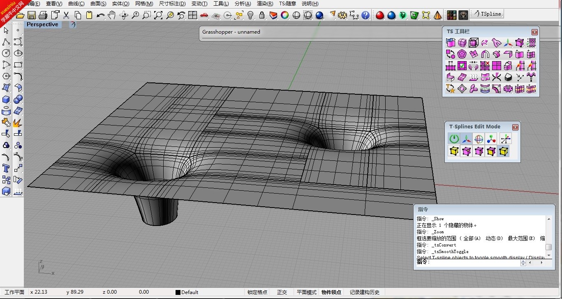
Task: Save the model using the floppy disk icon
Action: tap(32, 16)
